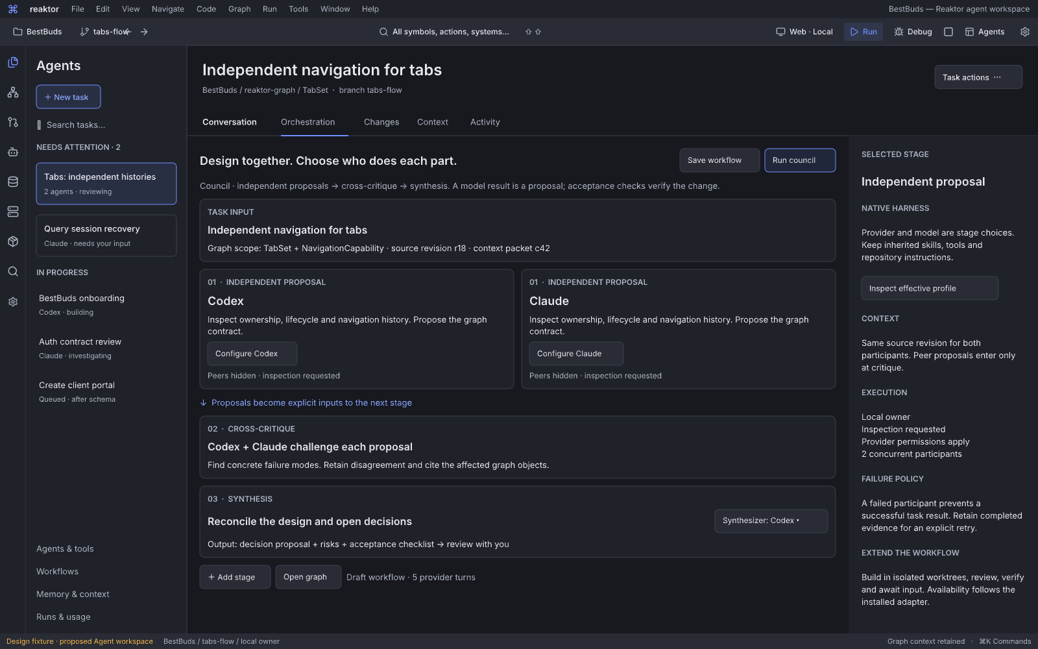Viewport: 1038px width, 649px height.
Task: Click the Add stage button
Action: (235, 577)
